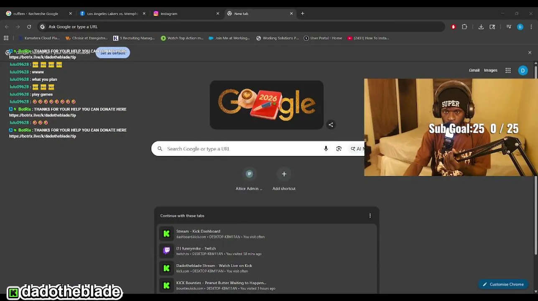Start voice search with microphone icon
The width and height of the screenshot is (538, 301).
tap(326, 149)
